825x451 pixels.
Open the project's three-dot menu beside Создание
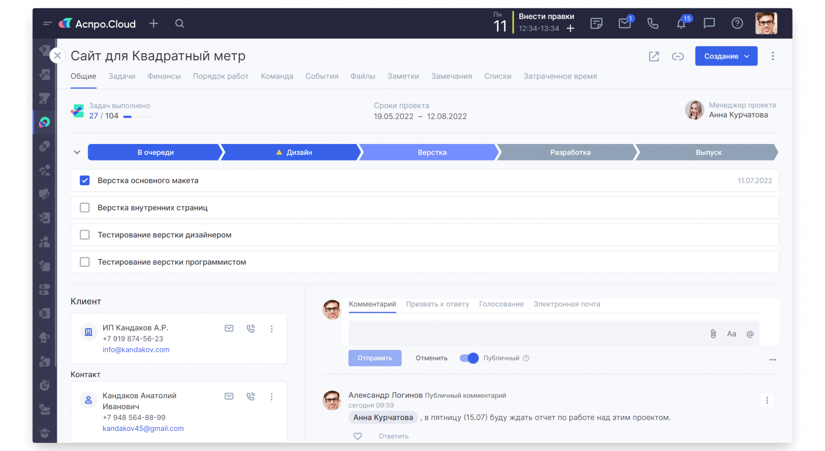click(772, 56)
